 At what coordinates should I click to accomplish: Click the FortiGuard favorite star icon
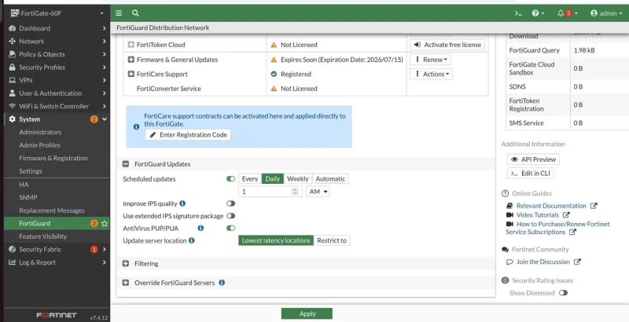point(105,224)
